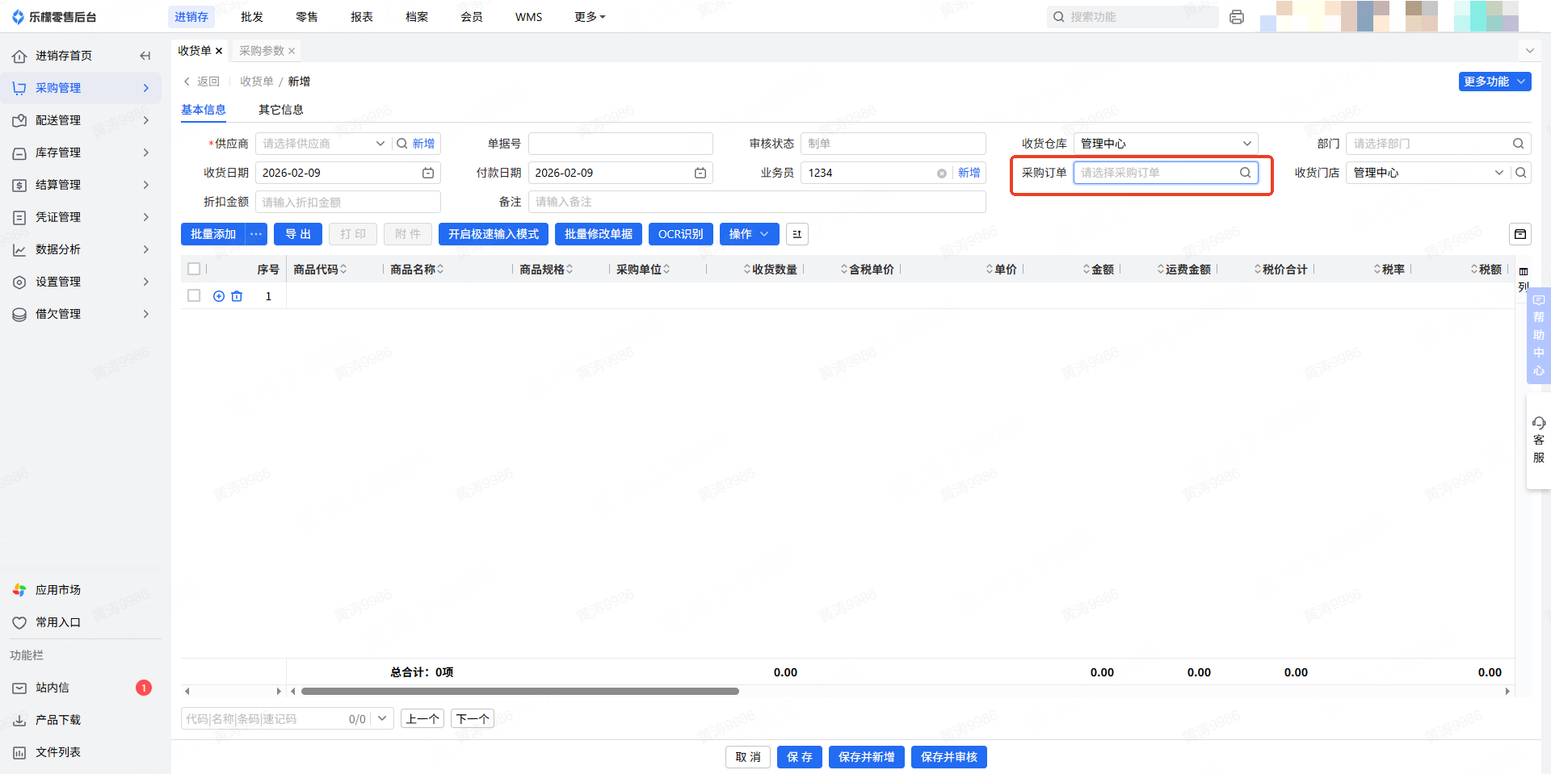
Task: Expand 采购管理 sidebar menu
Action: [81, 88]
